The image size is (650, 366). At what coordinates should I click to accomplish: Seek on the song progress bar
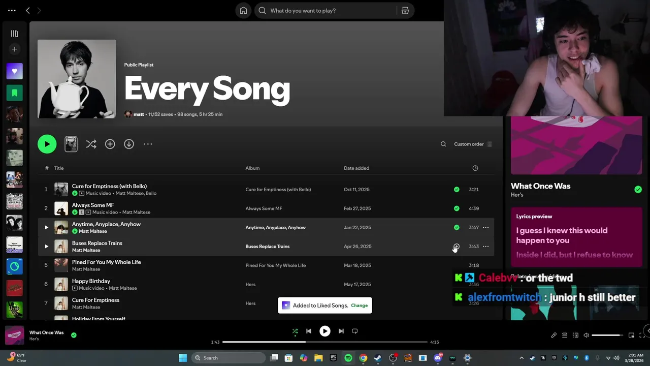click(x=325, y=342)
